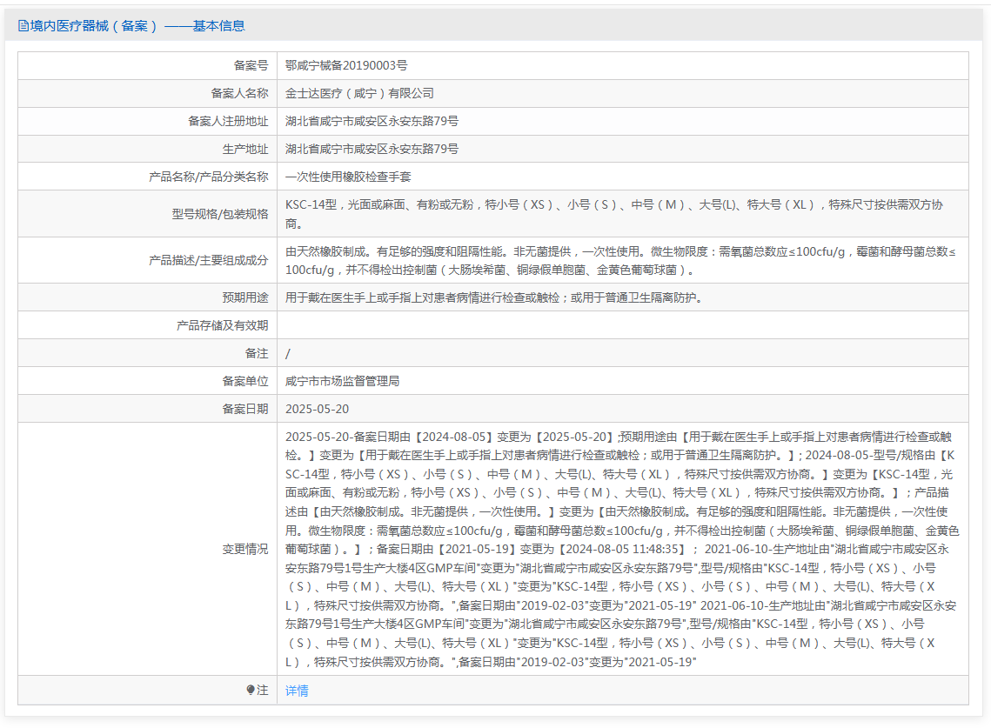Image resolution: width=991 pixels, height=728 pixels.
Task: Click the 产品描述/主要组成成分 label
Action: (x=209, y=260)
